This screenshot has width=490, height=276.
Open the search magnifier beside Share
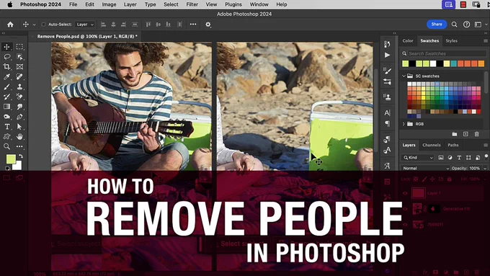(x=454, y=25)
